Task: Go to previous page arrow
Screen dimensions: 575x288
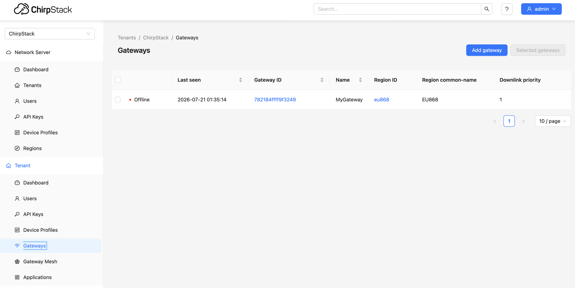Action: [495, 121]
